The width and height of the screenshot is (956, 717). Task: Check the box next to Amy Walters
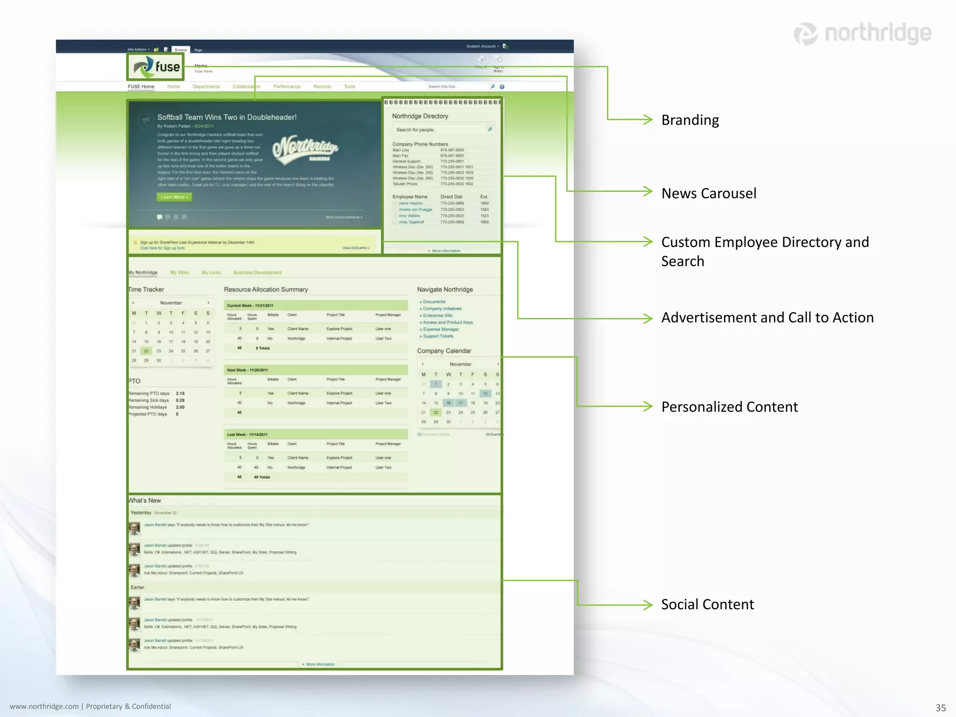tap(395, 216)
